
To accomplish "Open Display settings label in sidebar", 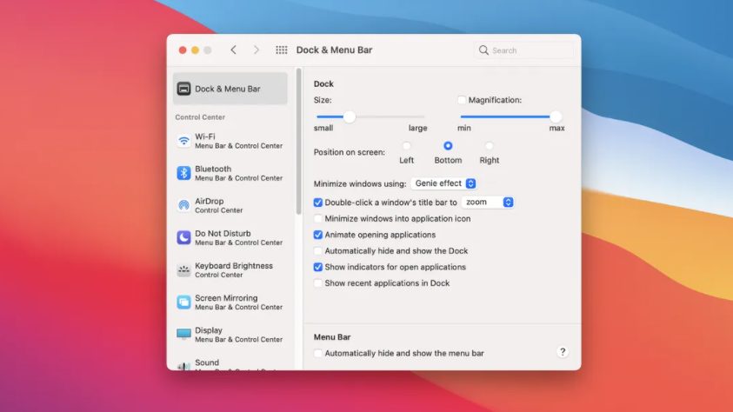I will 209,329.
